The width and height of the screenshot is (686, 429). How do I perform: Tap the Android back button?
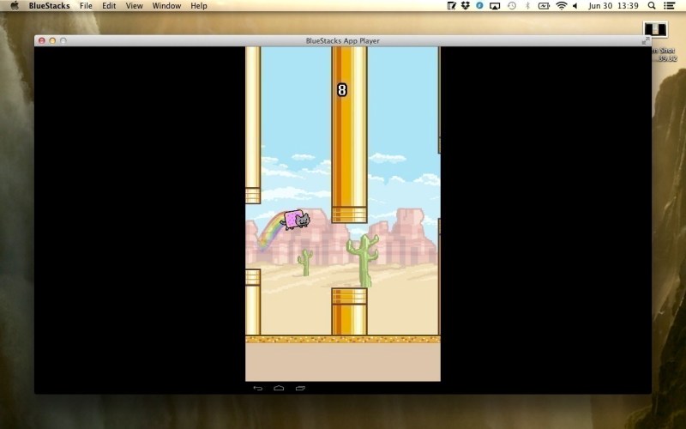coord(258,388)
